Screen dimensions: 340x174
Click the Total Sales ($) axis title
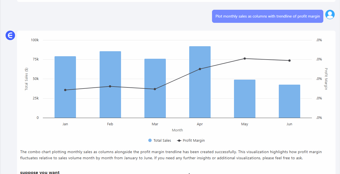pyautogui.click(x=26, y=79)
